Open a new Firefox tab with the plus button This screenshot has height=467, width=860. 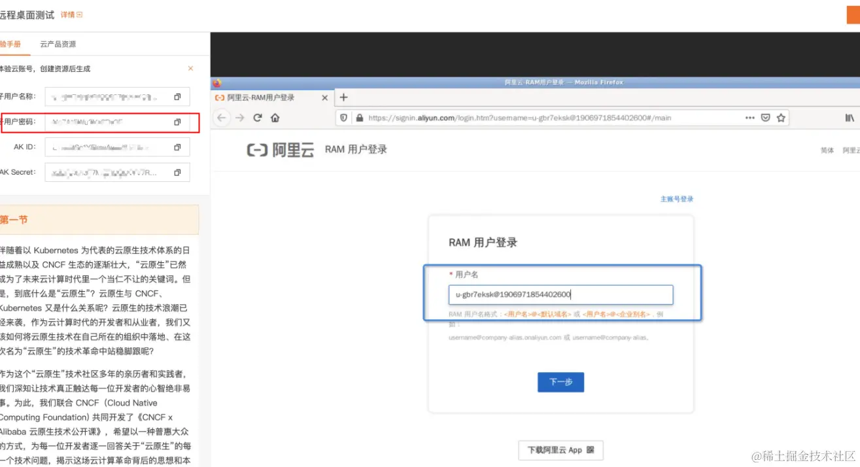click(x=343, y=97)
